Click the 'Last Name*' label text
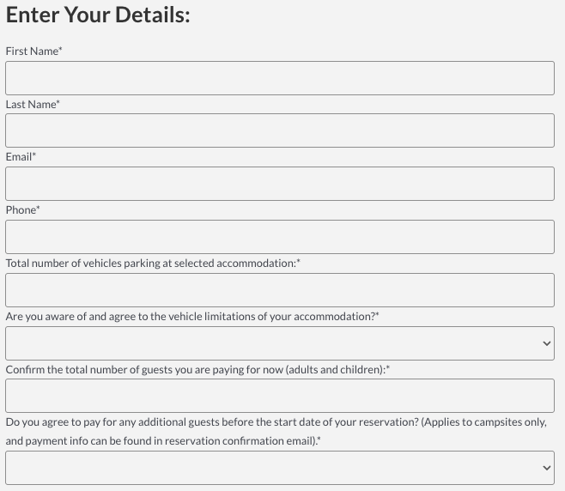565x491 pixels. tap(33, 105)
